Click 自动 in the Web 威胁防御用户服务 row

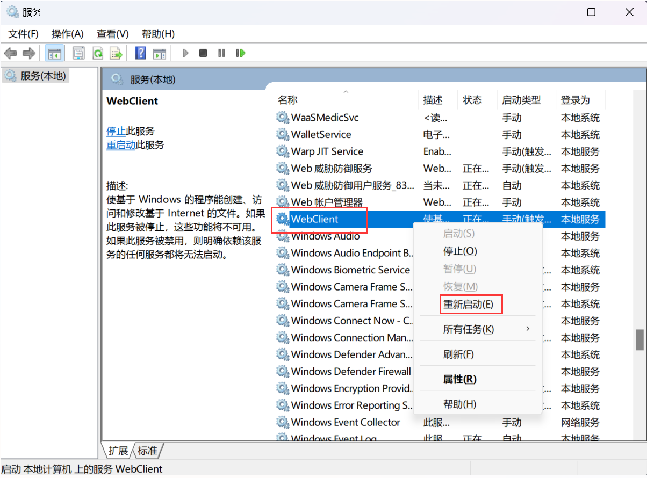[512, 185]
